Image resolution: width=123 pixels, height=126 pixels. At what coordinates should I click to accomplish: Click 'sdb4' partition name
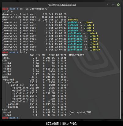coord(8,63)
